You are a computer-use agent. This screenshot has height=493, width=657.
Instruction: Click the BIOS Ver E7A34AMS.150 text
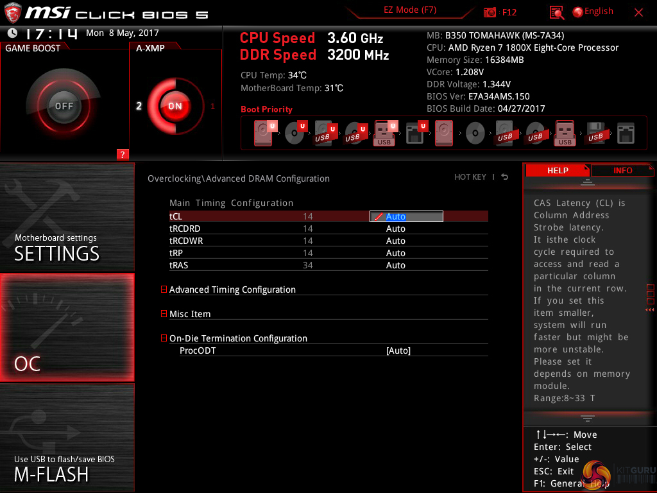point(478,96)
